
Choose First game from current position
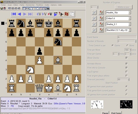[126, 91]
